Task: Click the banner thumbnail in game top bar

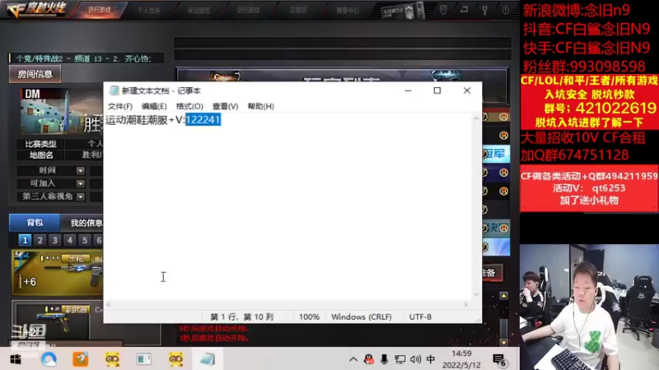Action: [404, 11]
